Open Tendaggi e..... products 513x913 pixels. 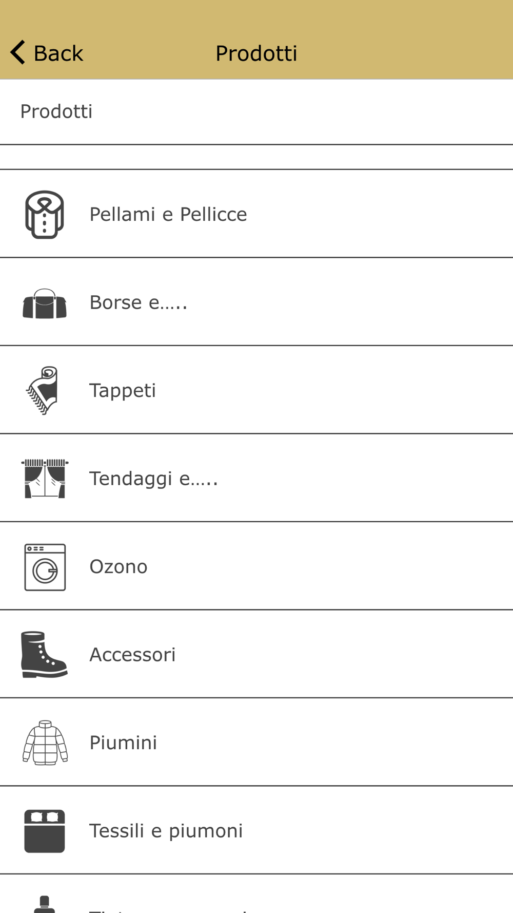[154, 479]
